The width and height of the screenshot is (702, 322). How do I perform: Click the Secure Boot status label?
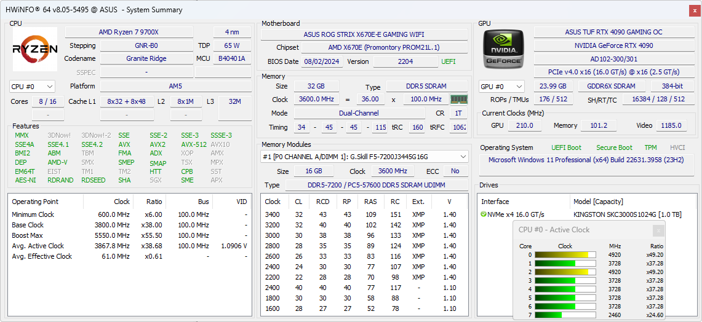(614, 147)
